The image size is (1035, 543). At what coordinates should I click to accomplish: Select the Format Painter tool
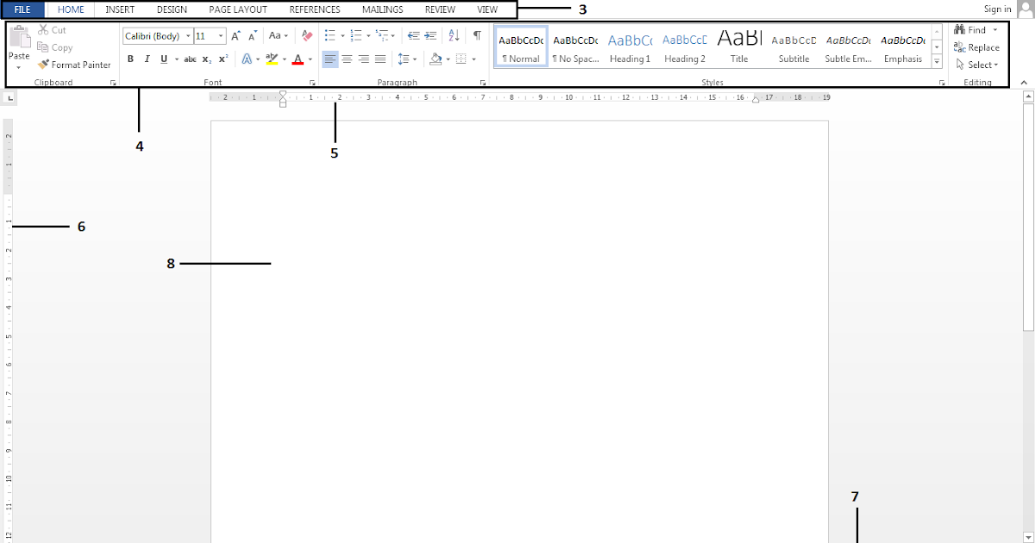point(73,65)
